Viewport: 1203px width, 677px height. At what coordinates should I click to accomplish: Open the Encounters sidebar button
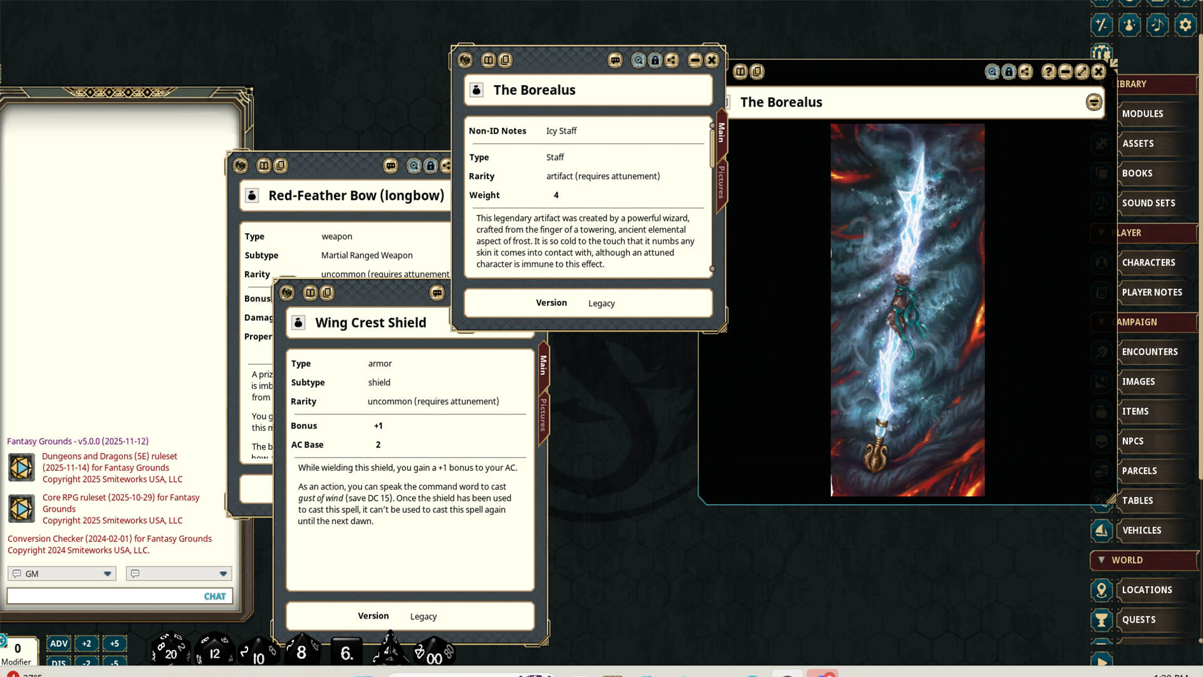click(x=1150, y=352)
